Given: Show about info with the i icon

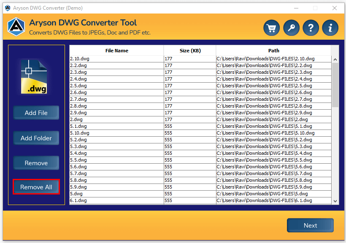Looking at the screenshot, I should (330, 28).
